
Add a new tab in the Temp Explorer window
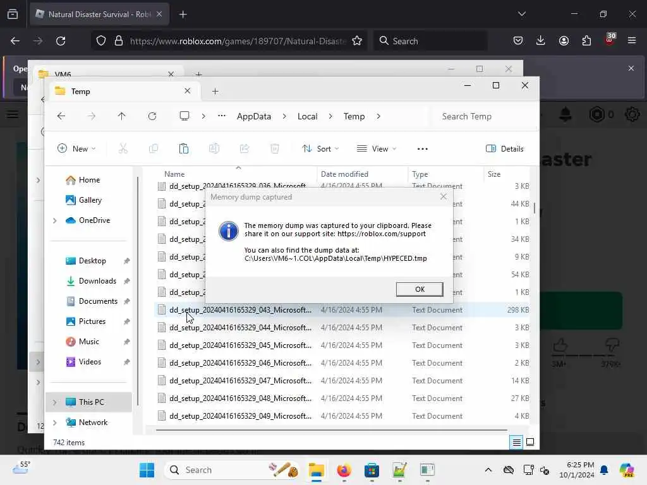tap(215, 91)
